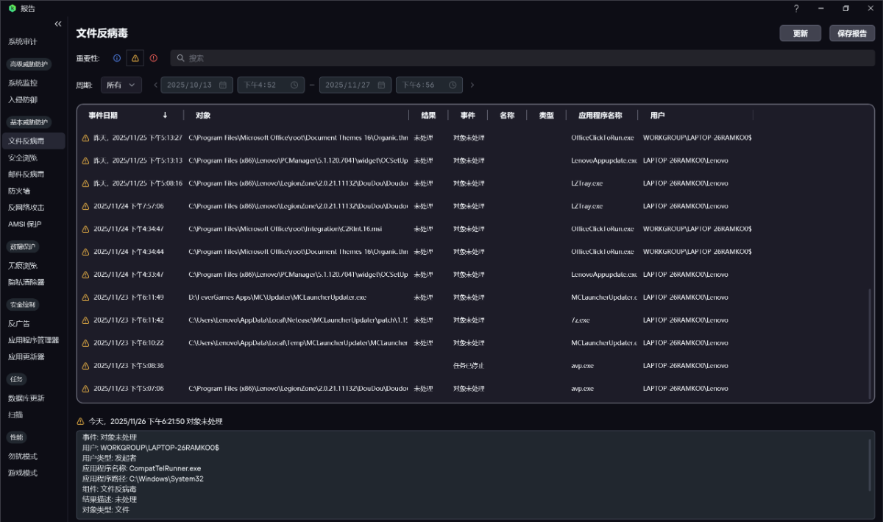The width and height of the screenshot is (883, 522).
Task: Sort by 事件日期 using arrow icon
Action: [165, 116]
